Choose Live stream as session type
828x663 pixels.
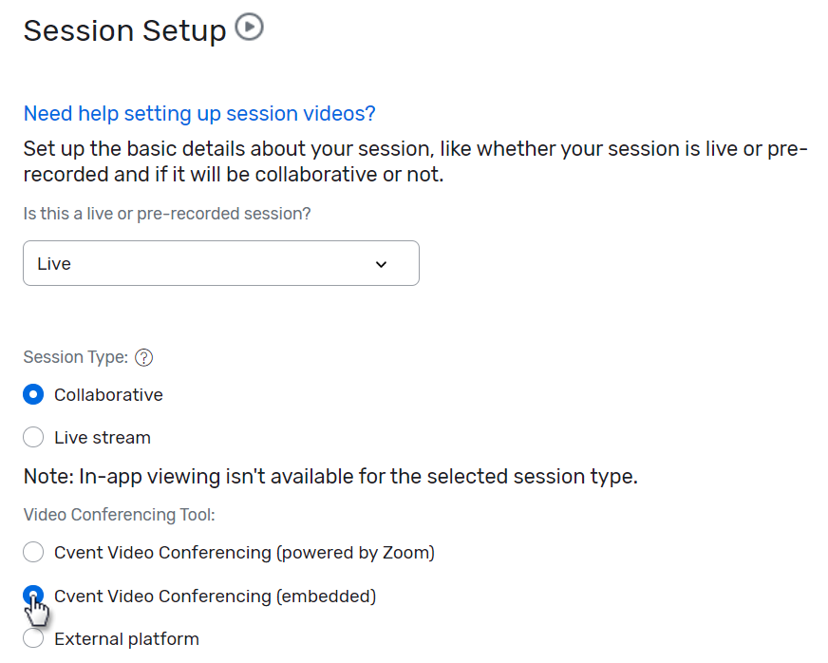(33, 437)
